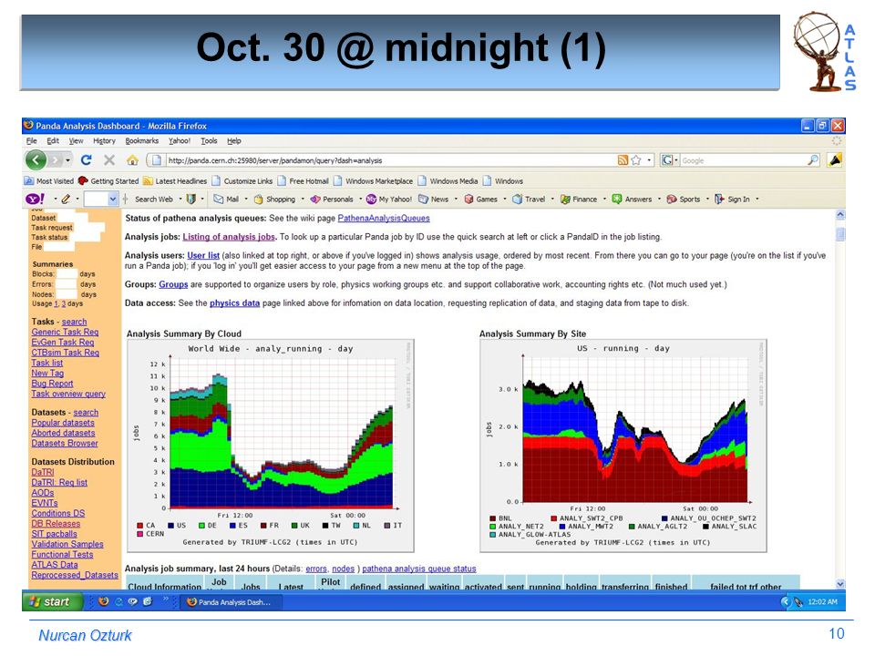
Task: Open the Customize Links bookmark
Action: coord(242,181)
